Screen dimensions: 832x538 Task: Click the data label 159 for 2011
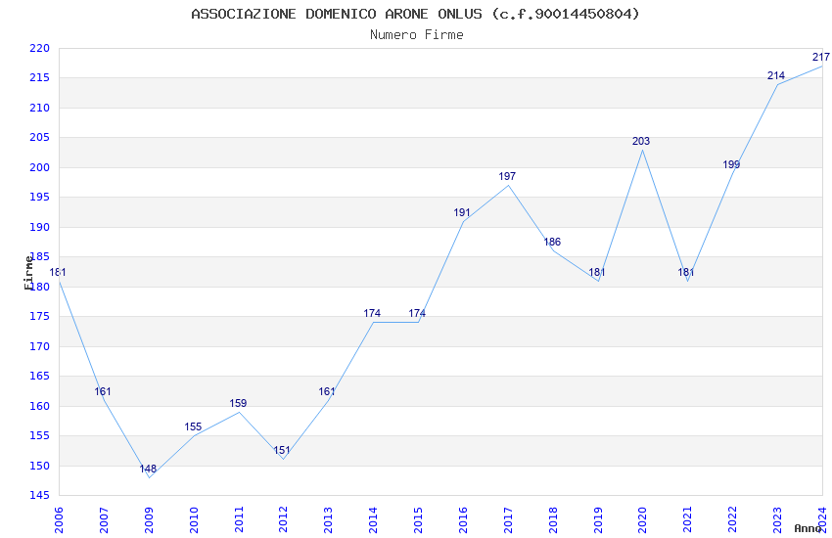tap(238, 403)
